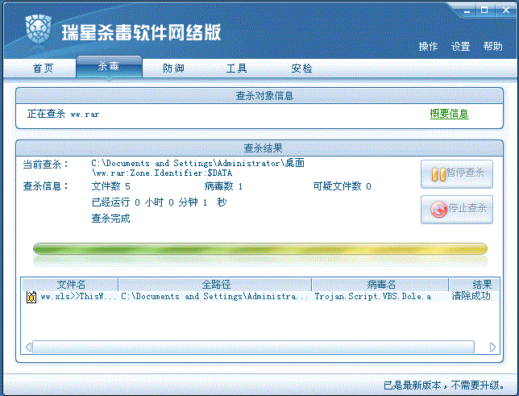Minimize the Rising antivirus window
Image resolution: width=519 pixels, height=396 pixels.
click(467, 11)
